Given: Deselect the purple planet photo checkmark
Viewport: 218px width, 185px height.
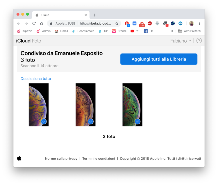Looking at the screenshot, I should pyautogui.click(x=44, y=121).
